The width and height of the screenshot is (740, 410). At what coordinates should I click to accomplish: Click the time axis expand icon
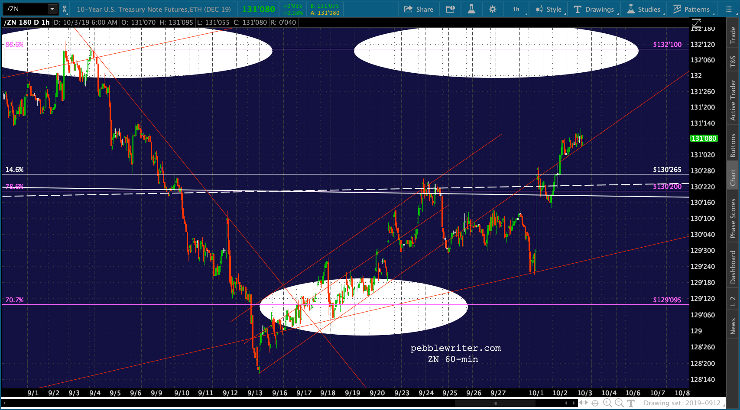(x=584, y=403)
